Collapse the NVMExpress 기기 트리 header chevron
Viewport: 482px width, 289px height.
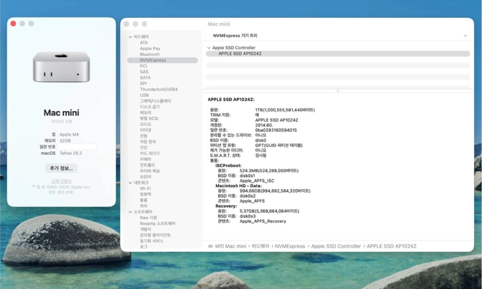465,35
